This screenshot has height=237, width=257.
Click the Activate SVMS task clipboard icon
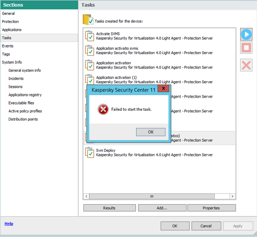coord(90,36)
